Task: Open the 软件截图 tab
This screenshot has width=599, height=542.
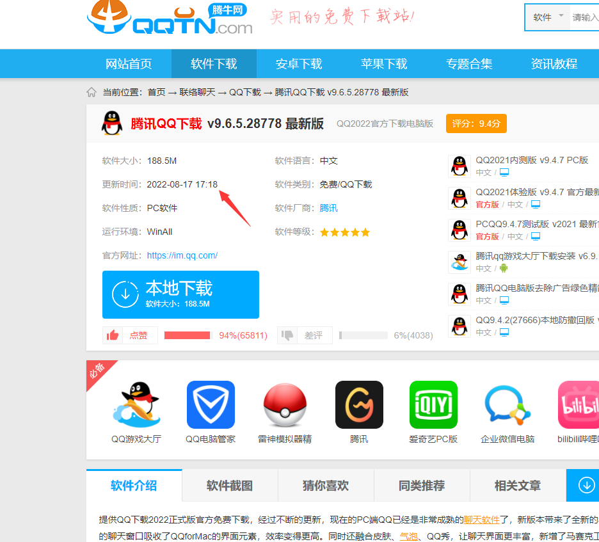Action: 229,485
